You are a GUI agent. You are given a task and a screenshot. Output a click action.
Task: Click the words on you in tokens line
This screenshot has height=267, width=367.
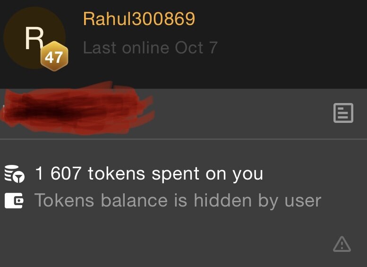coord(234,175)
